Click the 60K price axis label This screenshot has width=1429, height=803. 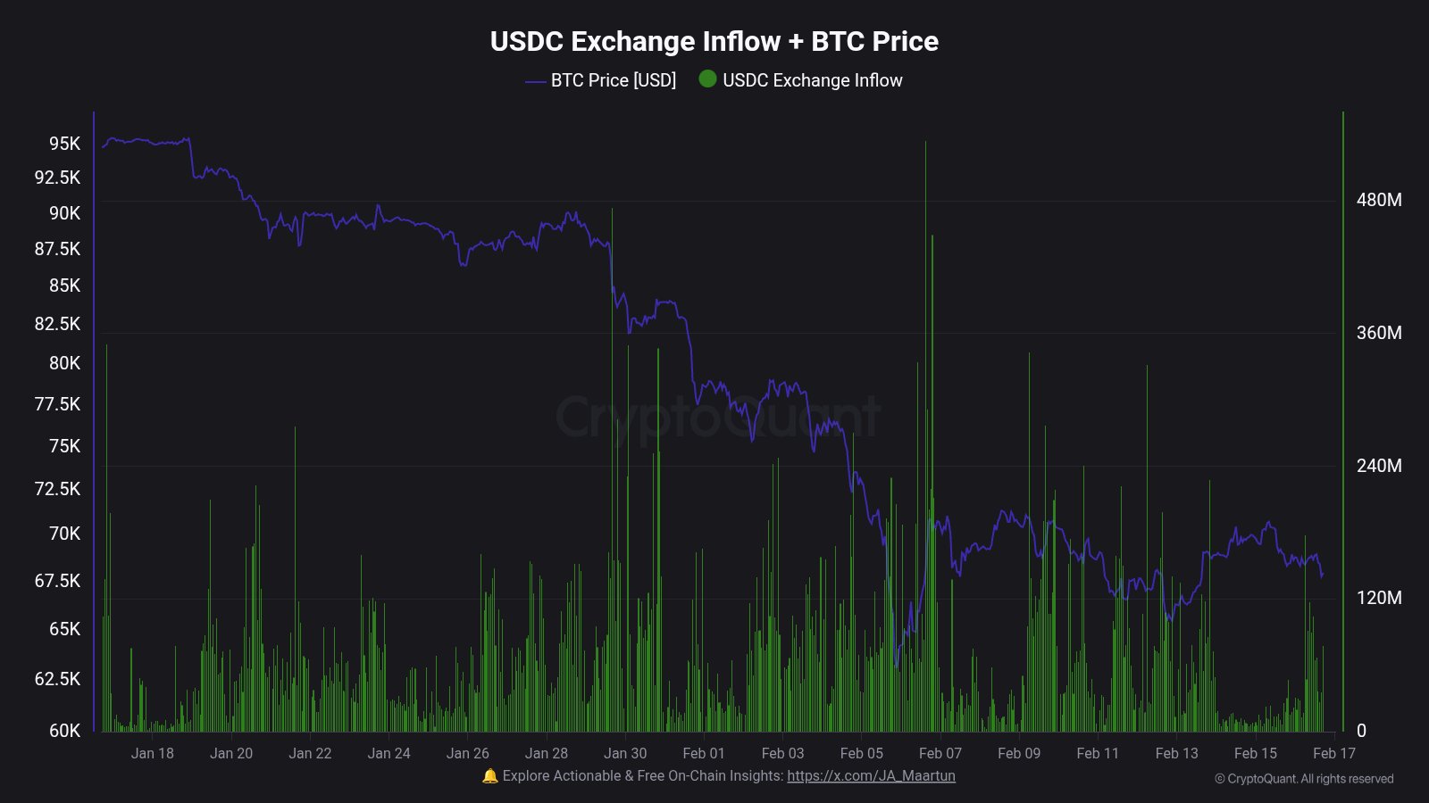coord(64,731)
